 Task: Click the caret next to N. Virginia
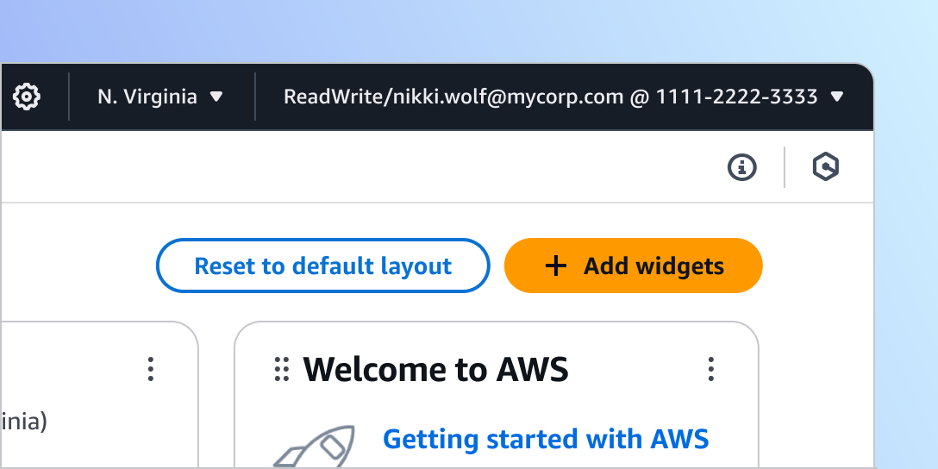click(217, 97)
